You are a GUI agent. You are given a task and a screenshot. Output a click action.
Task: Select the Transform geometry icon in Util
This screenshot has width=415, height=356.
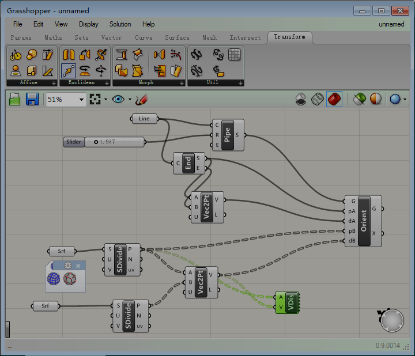(218, 71)
